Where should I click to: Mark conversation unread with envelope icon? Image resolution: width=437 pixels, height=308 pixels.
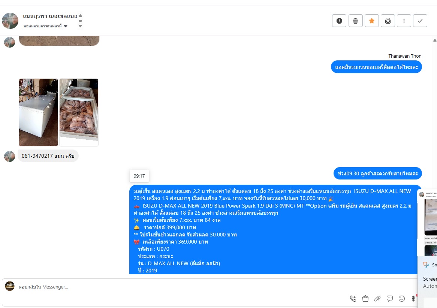[x=388, y=21]
